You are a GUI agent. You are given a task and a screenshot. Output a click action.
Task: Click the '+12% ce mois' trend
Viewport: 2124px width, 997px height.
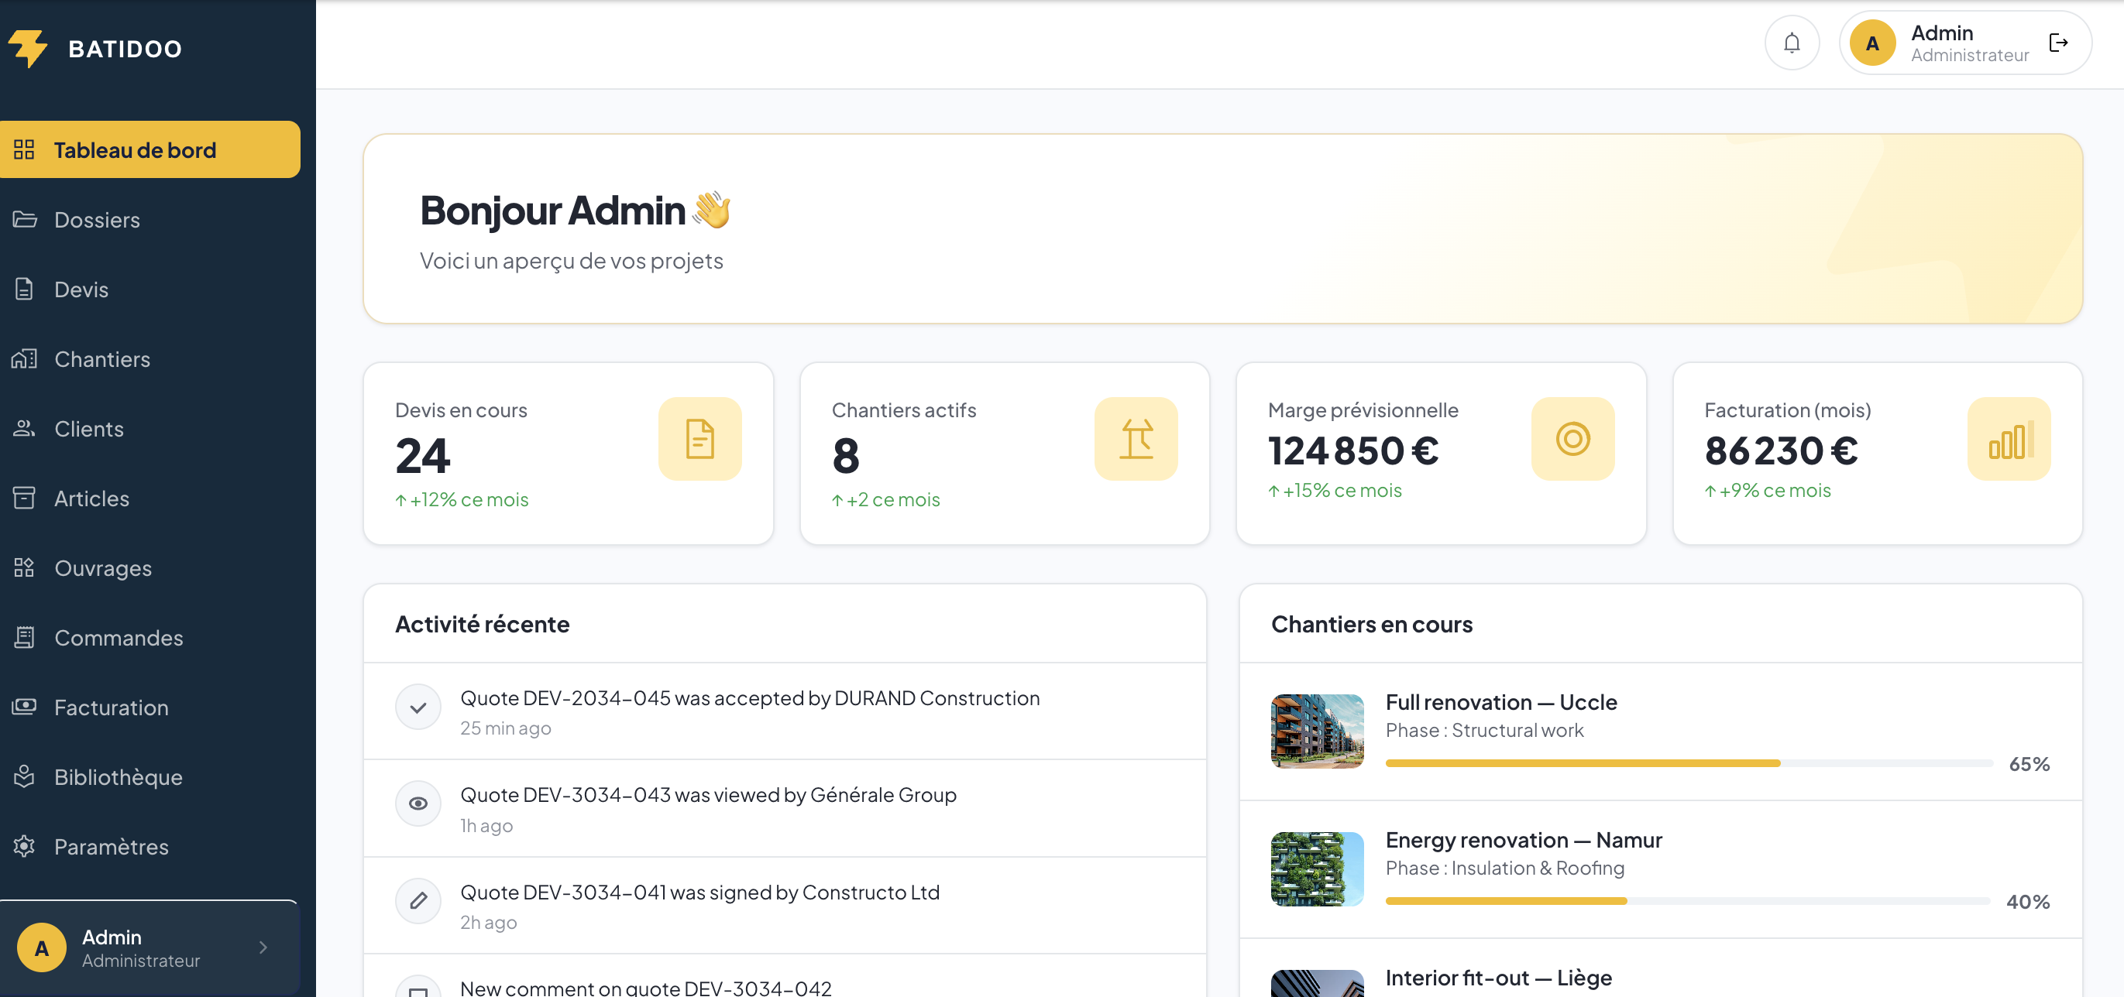pos(462,499)
